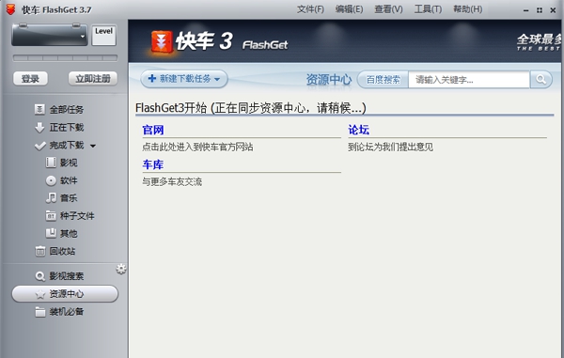Open the 装机必备 folder icon
The height and width of the screenshot is (358, 564).
[40, 312]
